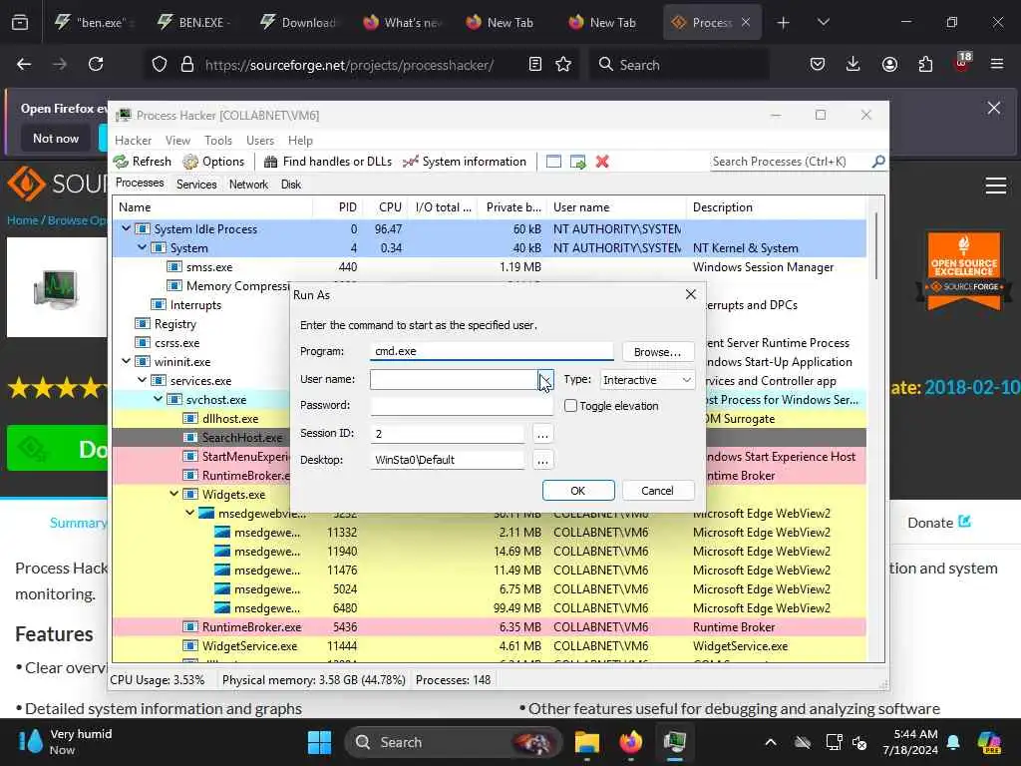This screenshot has width=1021, height=766.
Task: Collapse the msedgewebview tree node
Action: pyautogui.click(x=190, y=513)
